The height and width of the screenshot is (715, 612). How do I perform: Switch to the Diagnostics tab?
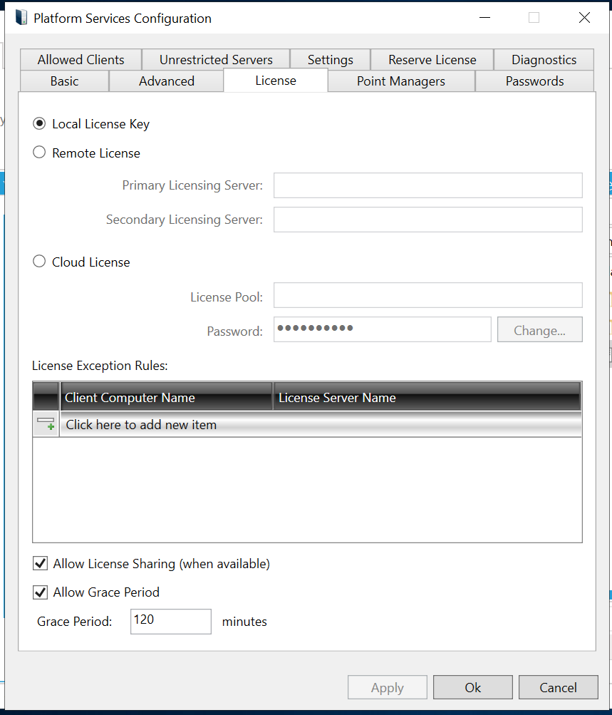pyautogui.click(x=544, y=60)
